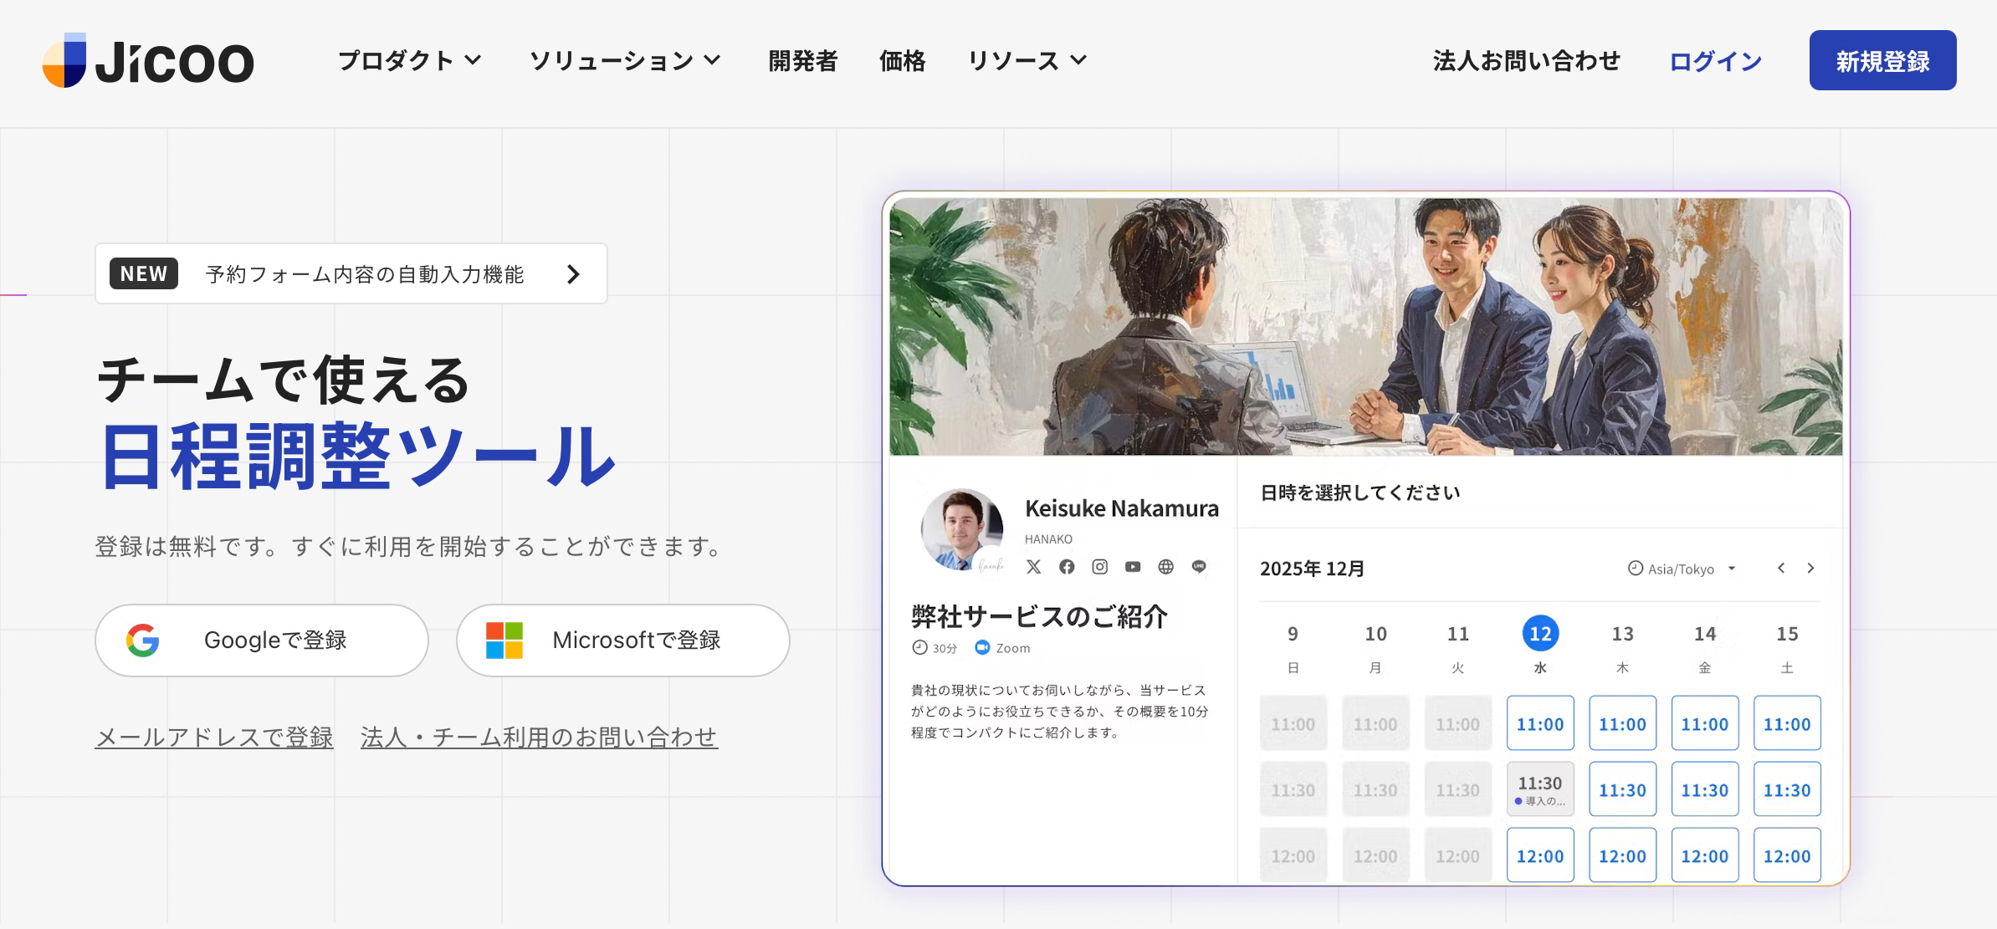This screenshot has height=929, width=1997.
Task: Open the NEW 予約フォーム announcement banner
Action: (351, 273)
